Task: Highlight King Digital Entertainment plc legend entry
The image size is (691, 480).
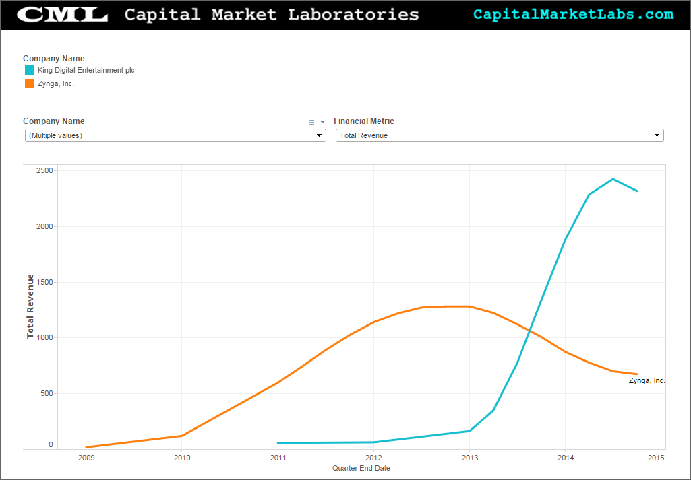Action: 86,70
